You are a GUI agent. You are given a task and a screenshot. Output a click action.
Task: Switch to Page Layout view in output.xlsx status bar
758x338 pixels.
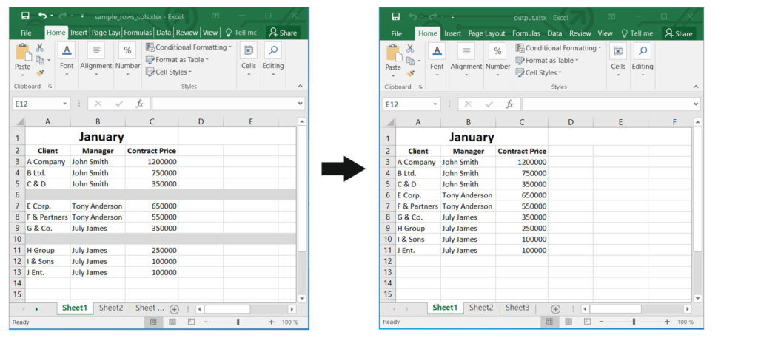[566, 322]
